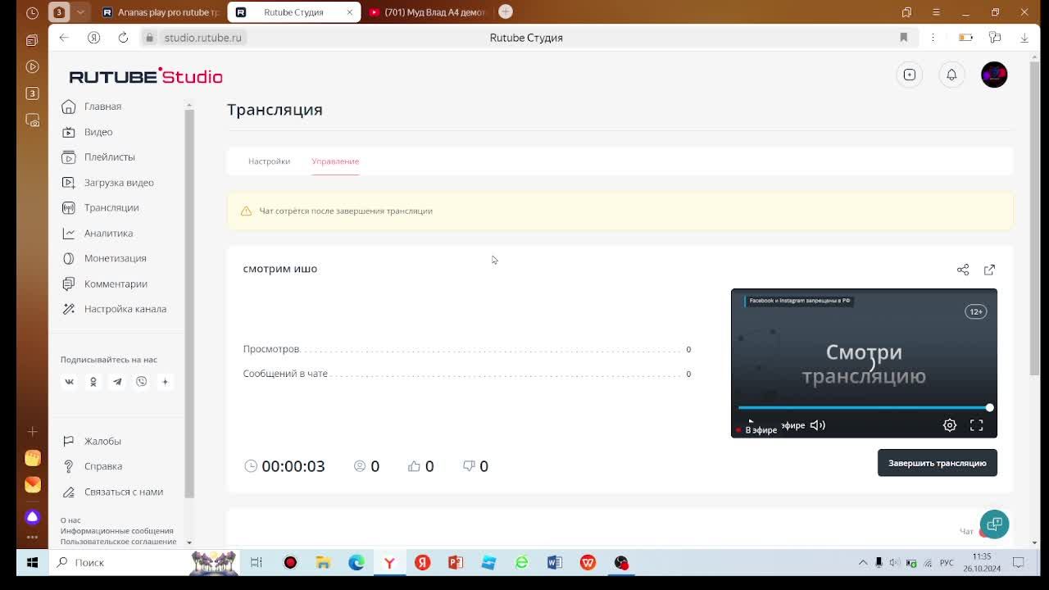Click the Viber social icon
The height and width of the screenshot is (590, 1049).
click(141, 382)
